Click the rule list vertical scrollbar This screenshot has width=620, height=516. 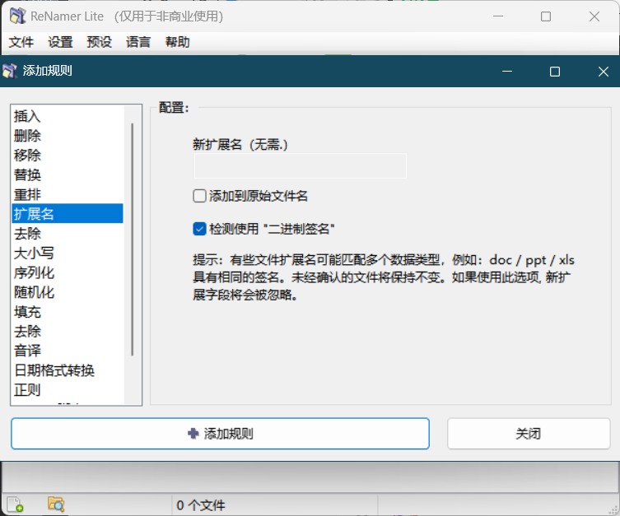click(132, 239)
